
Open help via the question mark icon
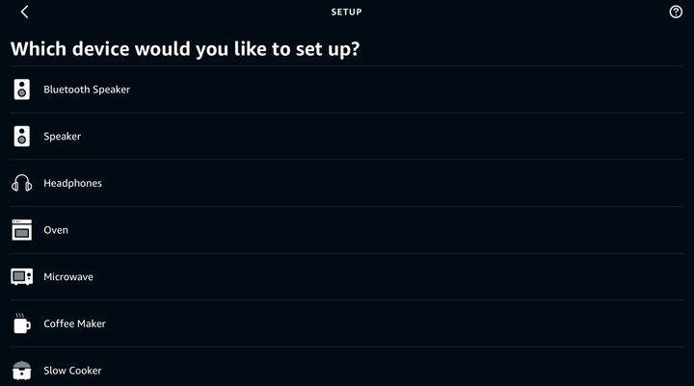coord(676,12)
